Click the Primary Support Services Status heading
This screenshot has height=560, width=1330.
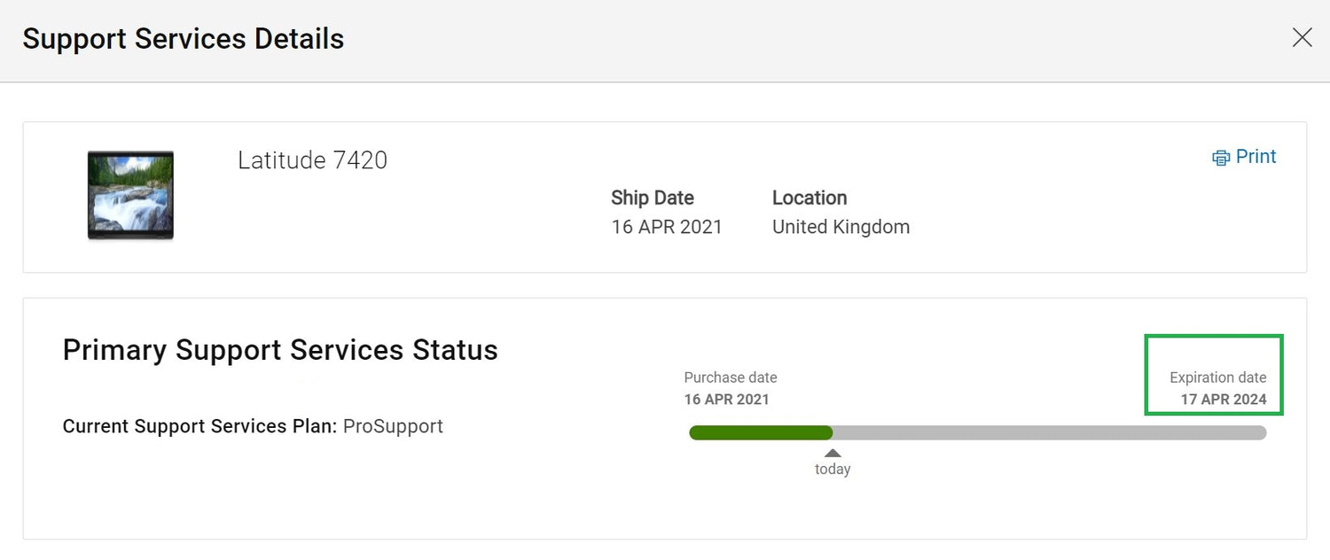pos(280,350)
